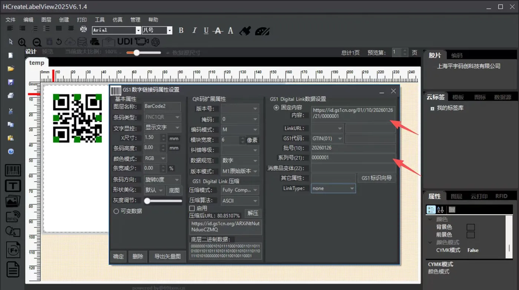
Task: Open the GS1标识向导 wizard
Action: 377,178
